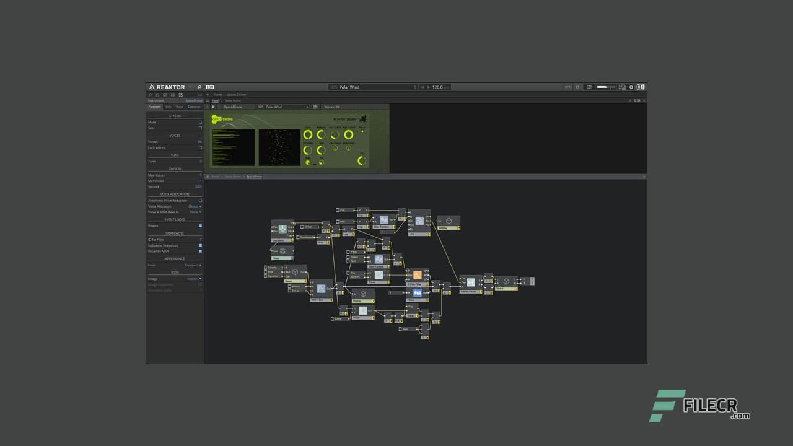
Task: Switch to the Connect tab
Action: click(x=194, y=107)
